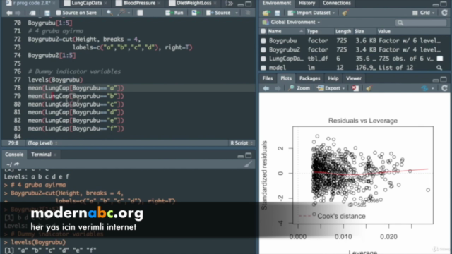Open the Help tab
The height and width of the screenshot is (254, 452).
tap(333, 78)
